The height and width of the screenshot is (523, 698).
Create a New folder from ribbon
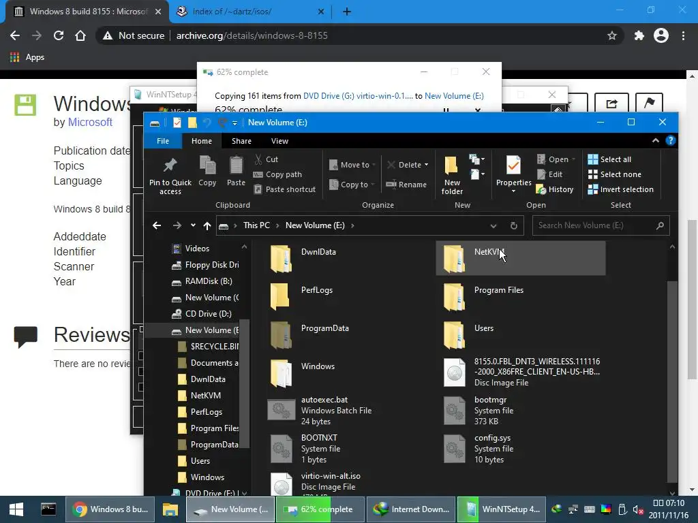[452, 175]
